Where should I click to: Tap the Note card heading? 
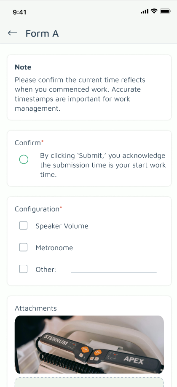tap(23, 67)
